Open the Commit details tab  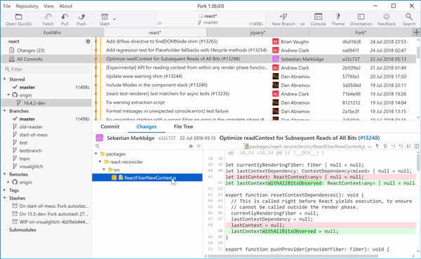[x=110, y=126]
